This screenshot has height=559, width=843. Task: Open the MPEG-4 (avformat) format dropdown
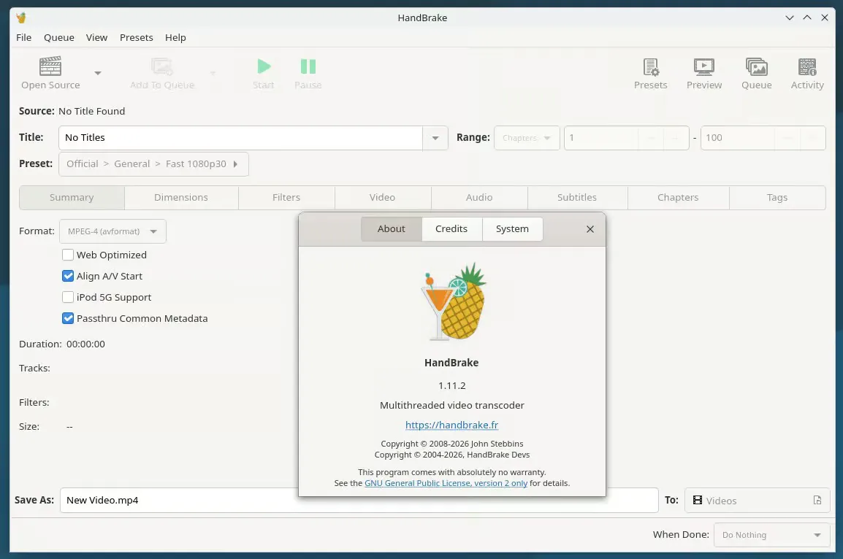(x=113, y=231)
